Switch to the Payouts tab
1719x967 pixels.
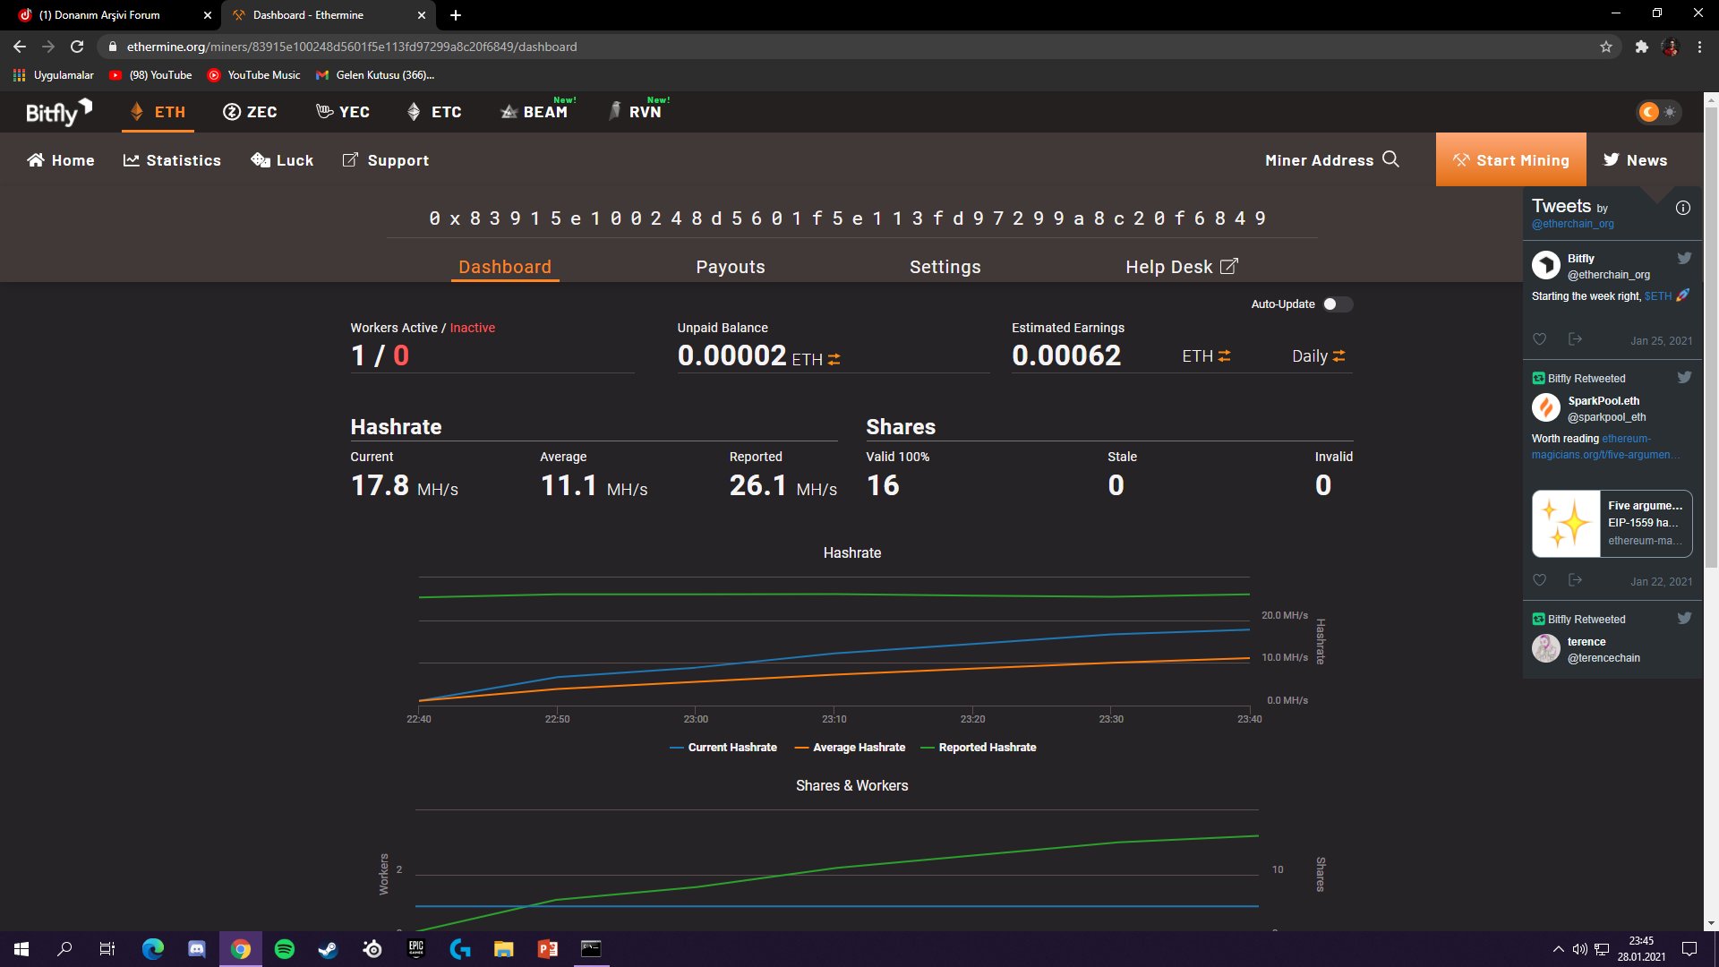[x=730, y=267]
